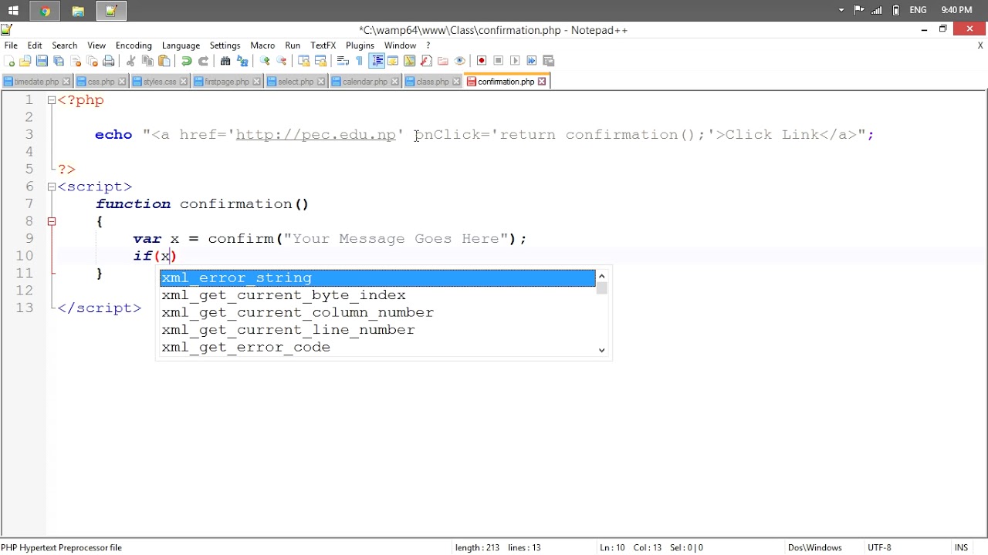The height and width of the screenshot is (555, 988).
Task: Switch to the calendar.php tab
Action: tap(364, 82)
